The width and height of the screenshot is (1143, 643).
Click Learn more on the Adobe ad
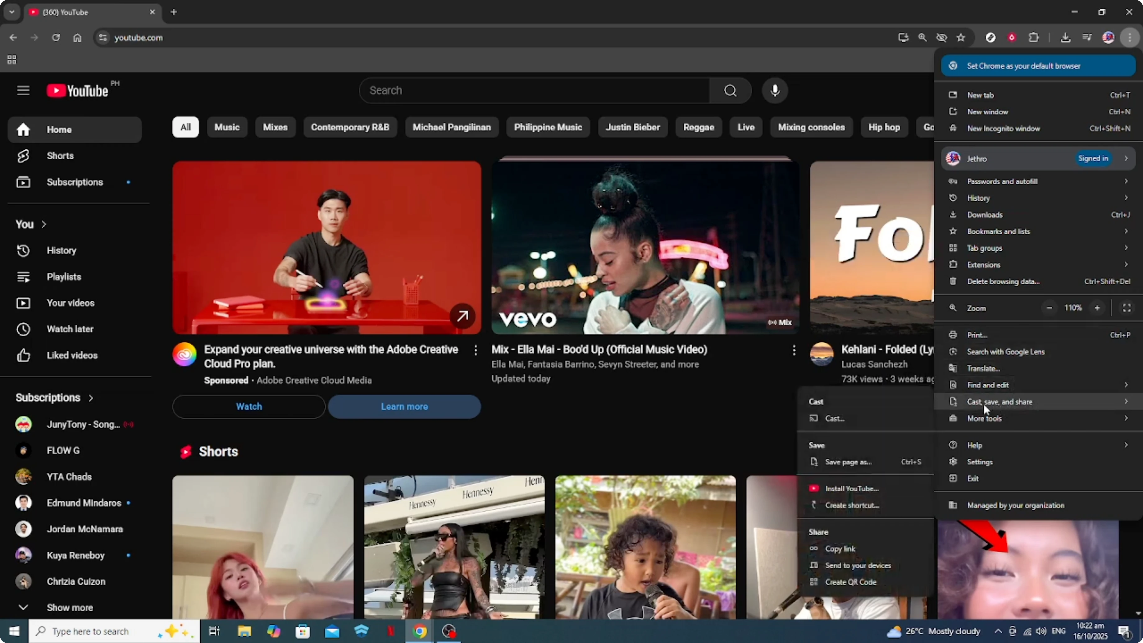coord(404,407)
